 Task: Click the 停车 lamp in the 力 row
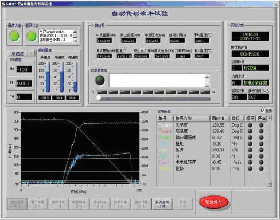point(261,156)
